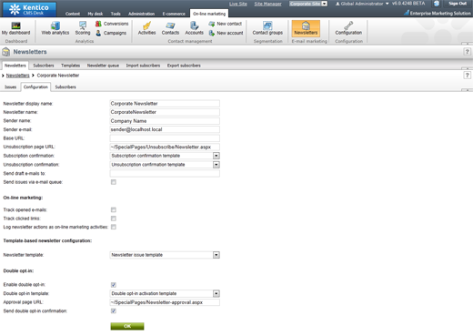
Task: Edit Approval page URL field
Action: 165,302
